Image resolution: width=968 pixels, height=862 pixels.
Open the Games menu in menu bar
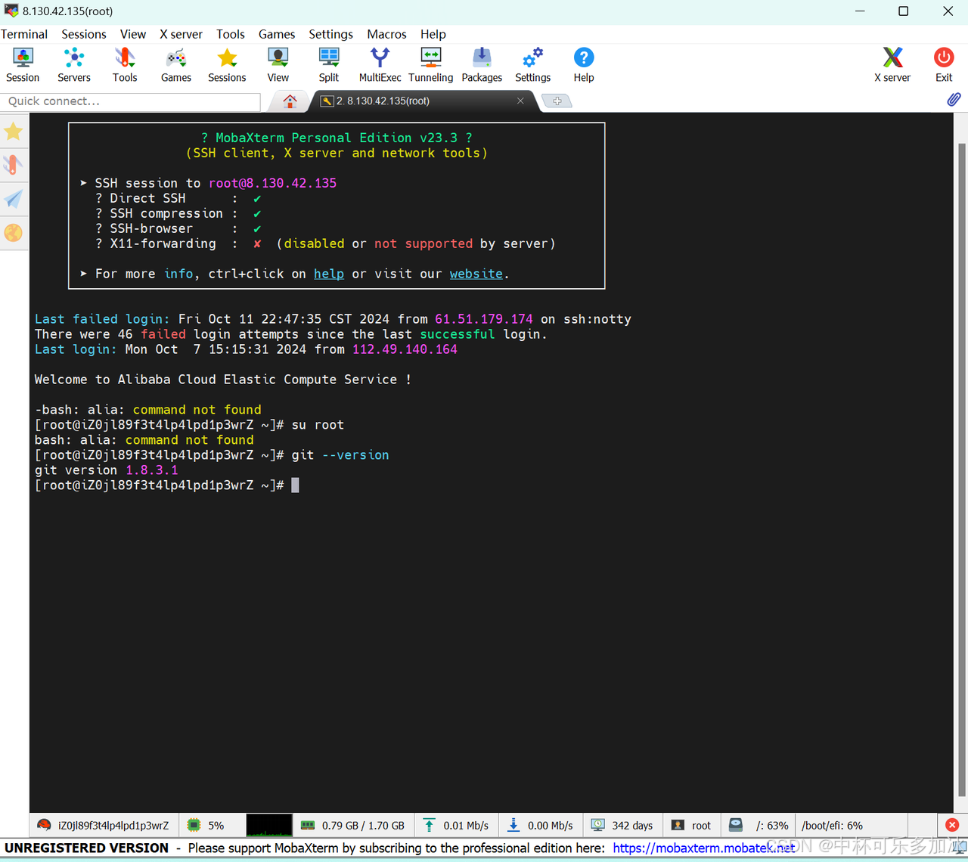tap(277, 34)
